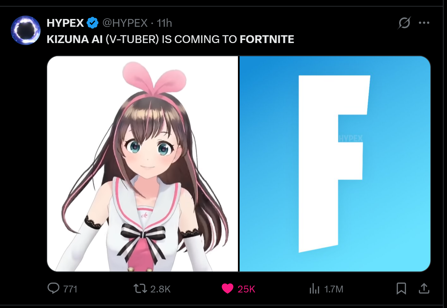
Task: Open the Kizuna AI character image
Action: click(143, 164)
